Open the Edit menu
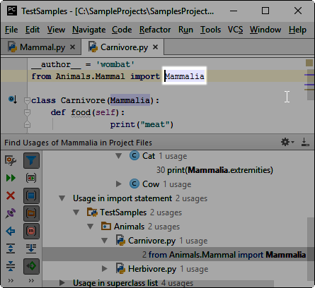The width and height of the screenshot is (315, 288). coord(33,30)
